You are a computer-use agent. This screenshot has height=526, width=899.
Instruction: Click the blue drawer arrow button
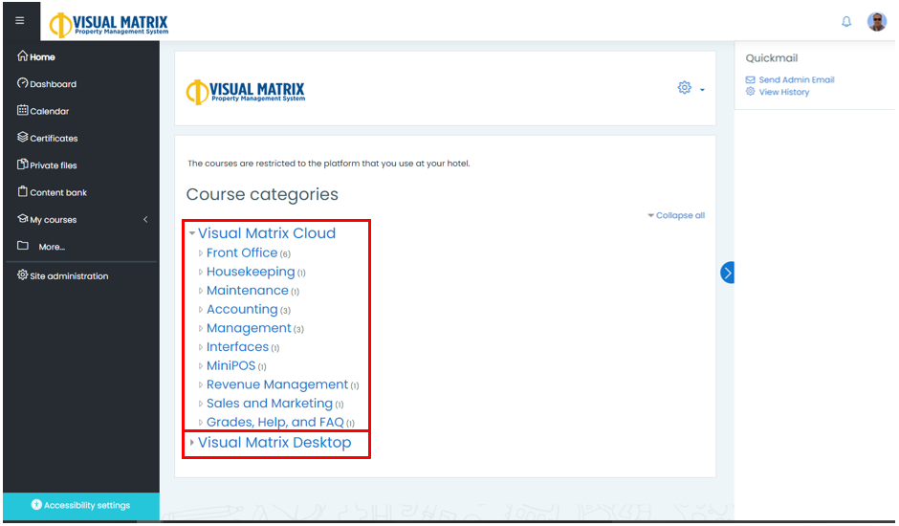pyautogui.click(x=727, y=274)
